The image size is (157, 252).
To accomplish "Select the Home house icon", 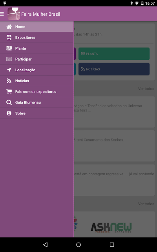I will (9, 27).
